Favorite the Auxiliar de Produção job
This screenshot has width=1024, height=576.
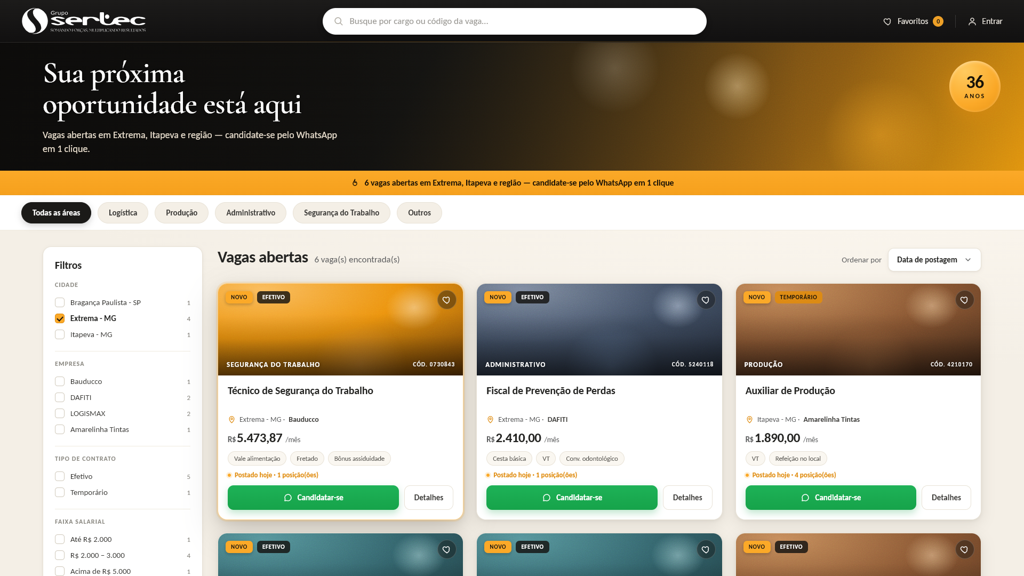964,300
